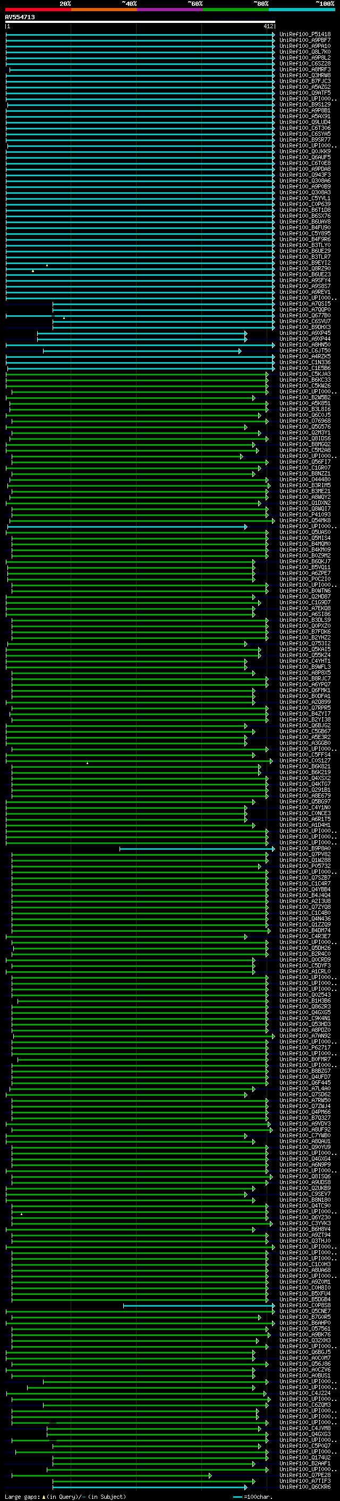Open hit UniRef100_C7YW80

click(x=305, y=1135)
